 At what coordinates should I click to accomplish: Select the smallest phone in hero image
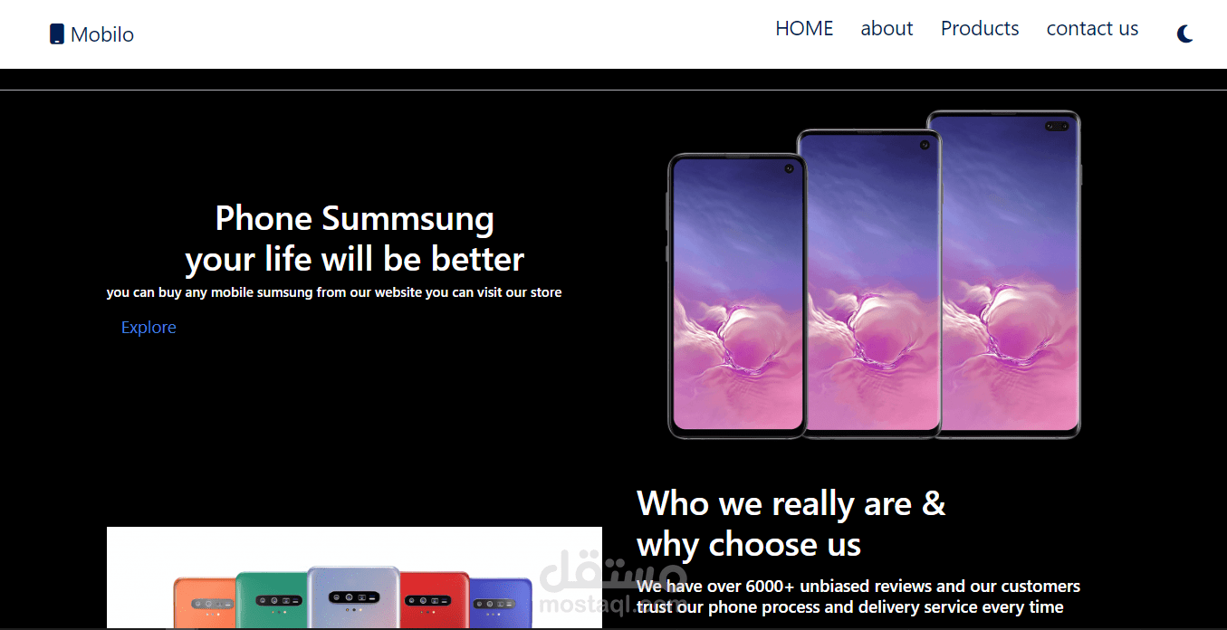pos(736,296)
